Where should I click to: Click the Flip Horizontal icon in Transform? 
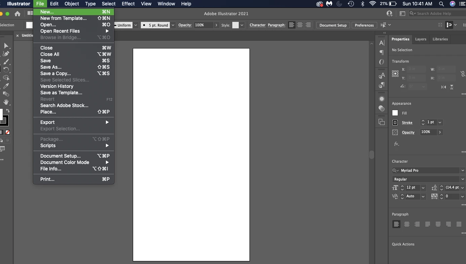click(444, 87)
